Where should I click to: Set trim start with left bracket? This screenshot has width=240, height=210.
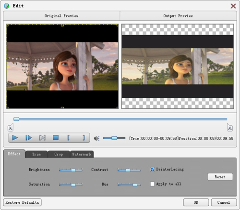69,138
